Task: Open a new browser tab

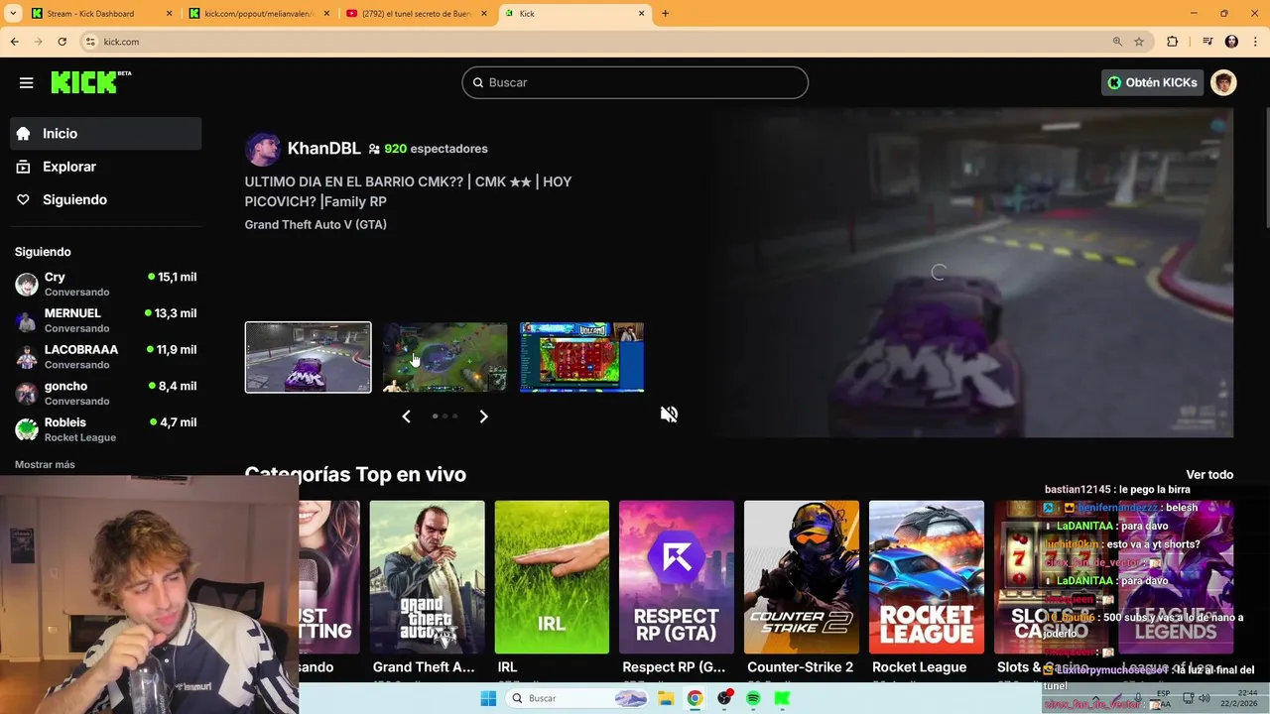Action: [x=665, y=14]
